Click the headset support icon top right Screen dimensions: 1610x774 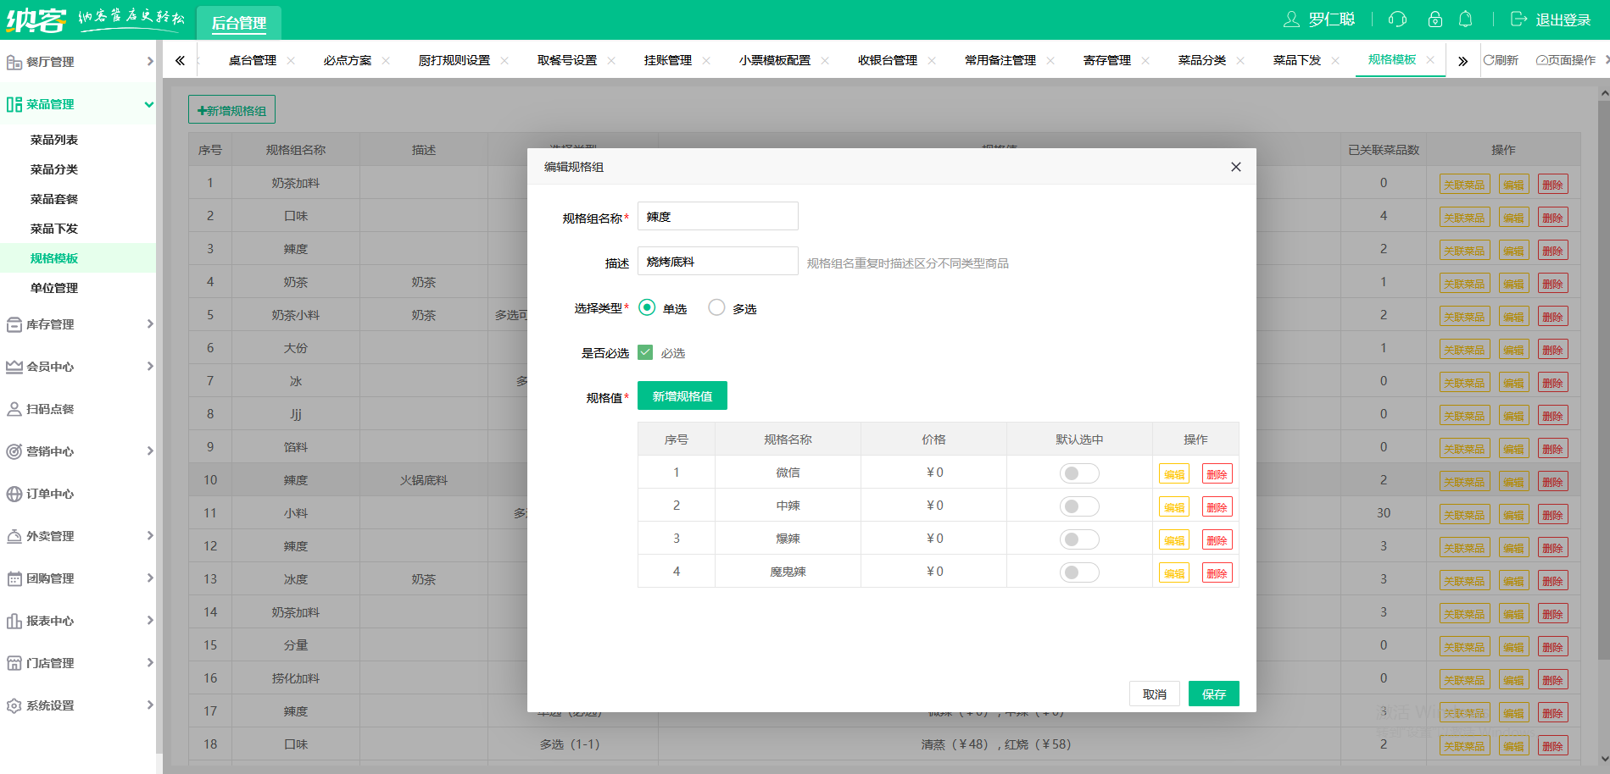[x=1398, y=19]
